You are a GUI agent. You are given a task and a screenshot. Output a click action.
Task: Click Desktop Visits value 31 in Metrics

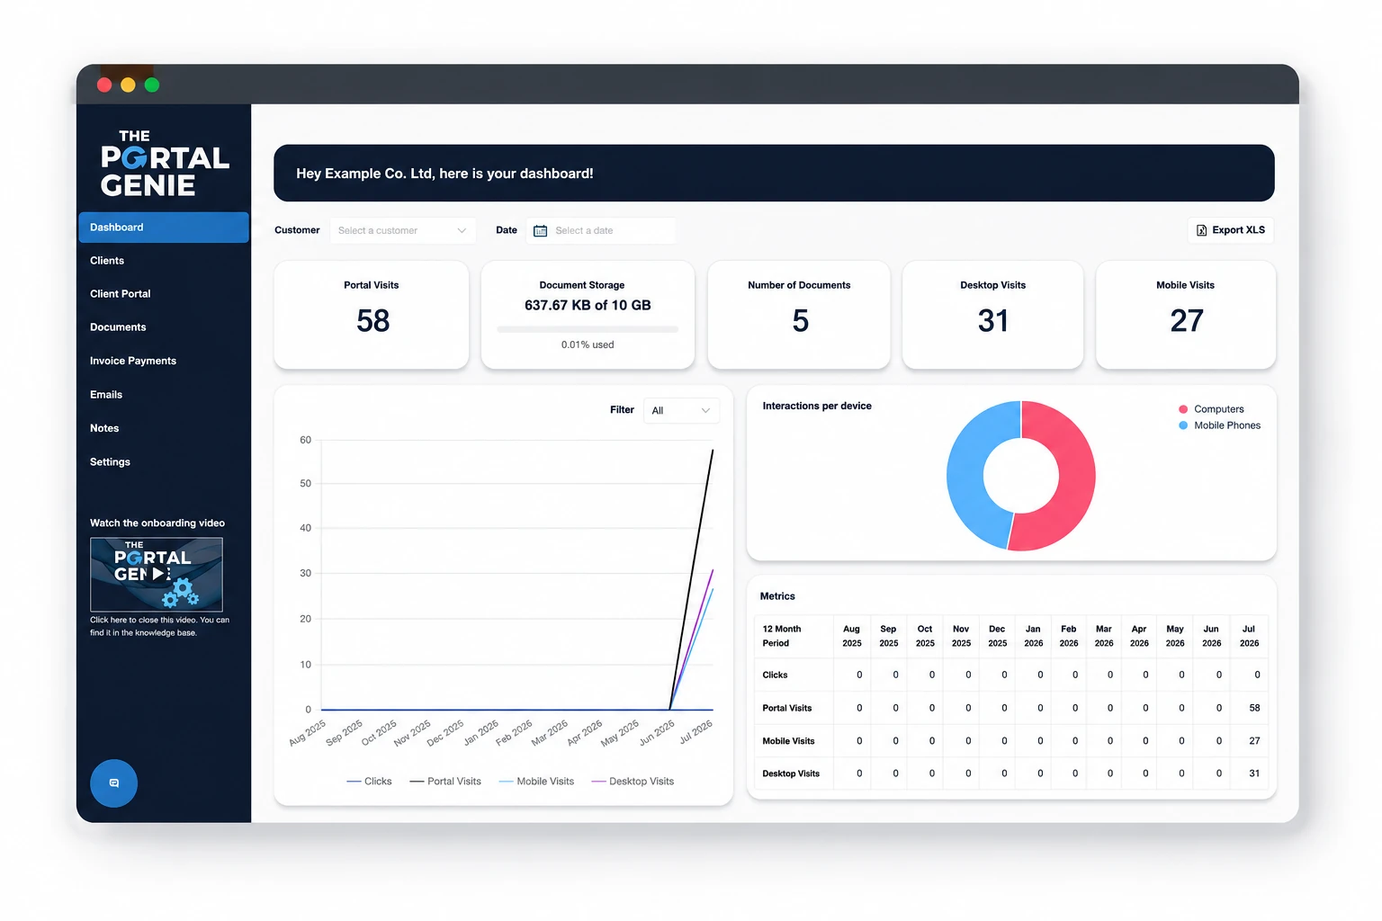point(1254,773)
